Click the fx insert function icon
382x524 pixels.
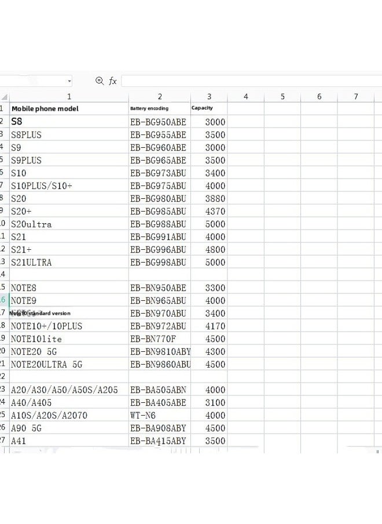click(113, 81)
